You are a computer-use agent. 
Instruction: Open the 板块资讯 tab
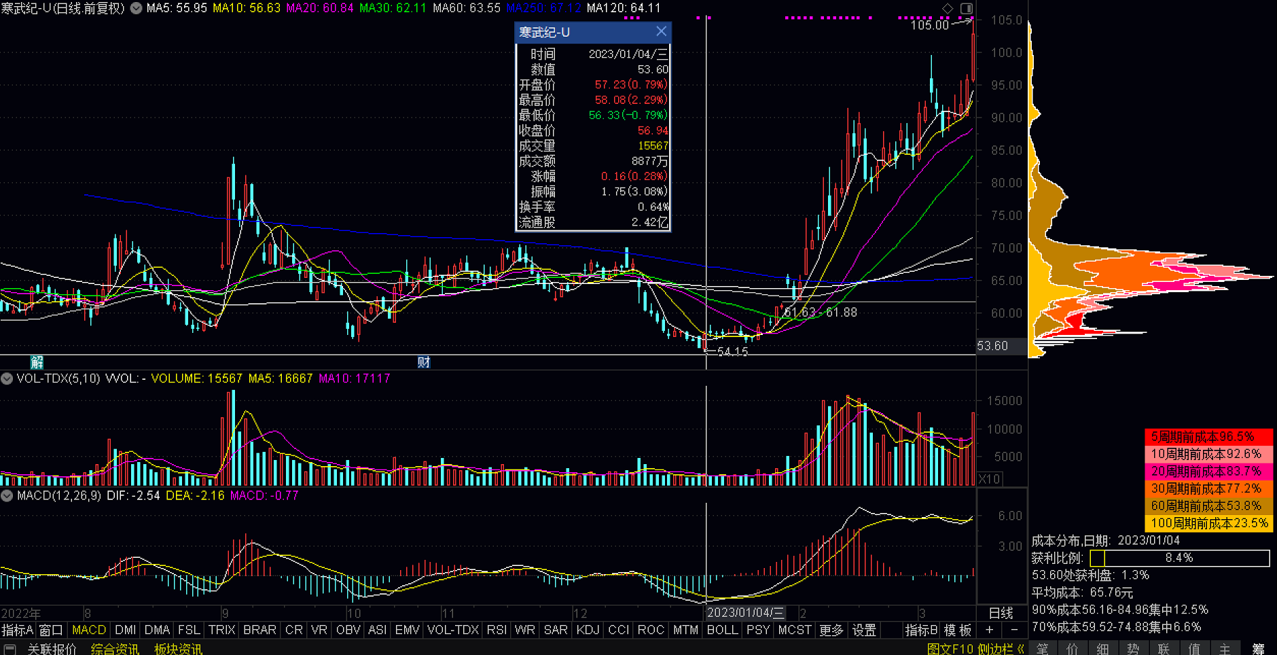[x=178, y=649]
